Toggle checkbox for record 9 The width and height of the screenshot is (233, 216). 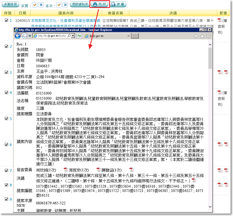pyautogui.click(x=6, y=199)
